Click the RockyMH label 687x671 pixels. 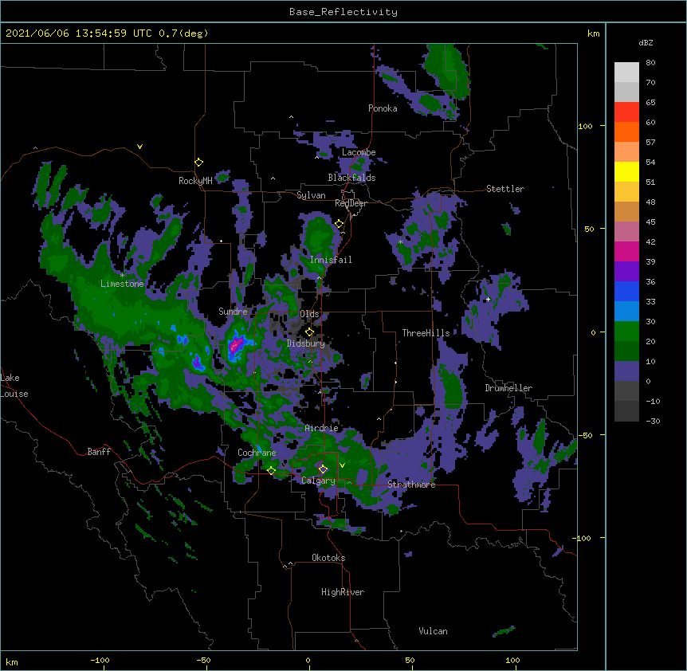tap(195, 181)
